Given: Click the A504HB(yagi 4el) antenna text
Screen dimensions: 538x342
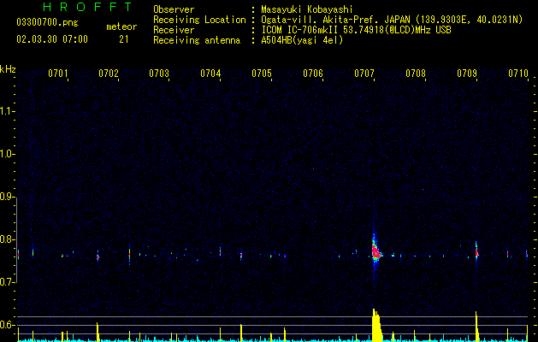Looking at the screenshot, I should (x=302, y=40).
